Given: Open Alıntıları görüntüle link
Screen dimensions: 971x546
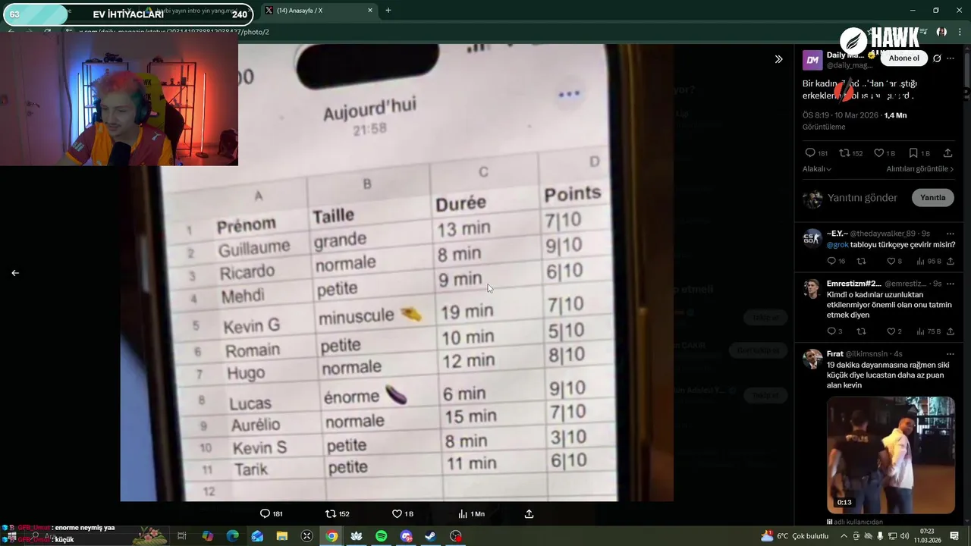Looking at the screenshot, I should [920, 169].
